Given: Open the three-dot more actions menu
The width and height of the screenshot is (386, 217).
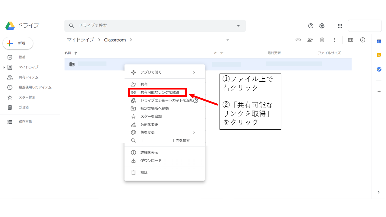Looking at the screenshot, I should pyautogui.click(x=334, y=40).
